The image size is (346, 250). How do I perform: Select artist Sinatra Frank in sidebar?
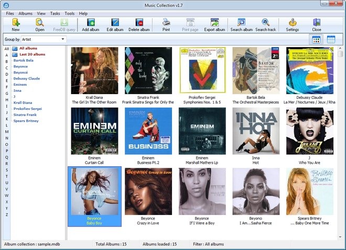[x=25, y=115]
